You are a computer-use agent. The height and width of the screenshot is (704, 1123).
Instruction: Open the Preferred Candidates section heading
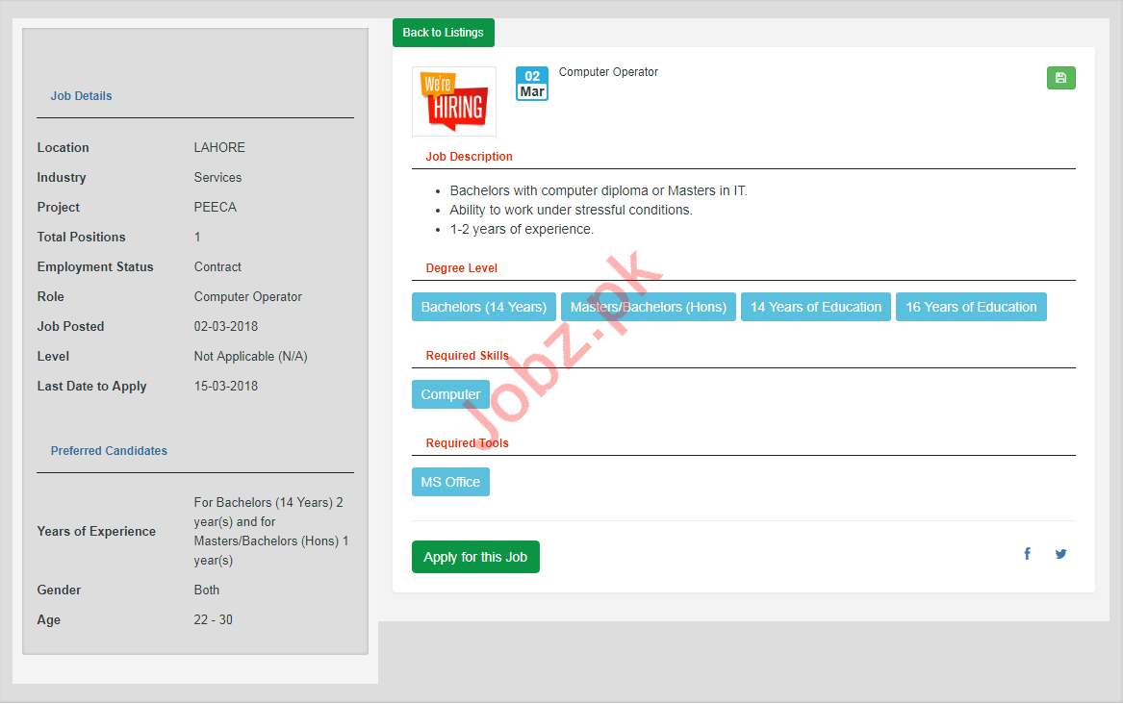click(109, 451)
